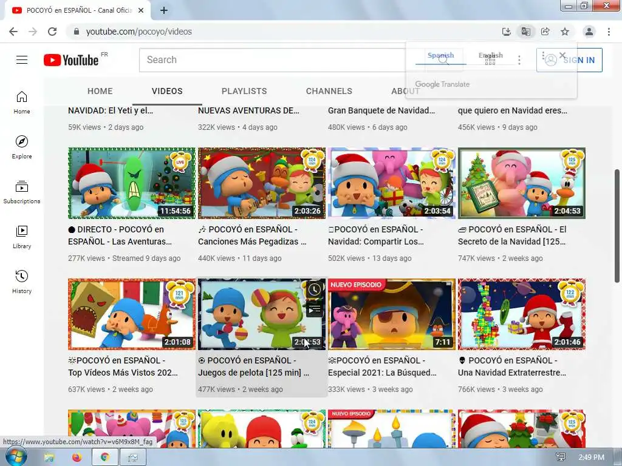Viewport: 622px width, 466px height.
Task: Click the last pinned taskbar program icon
Action: click(132, 458)
